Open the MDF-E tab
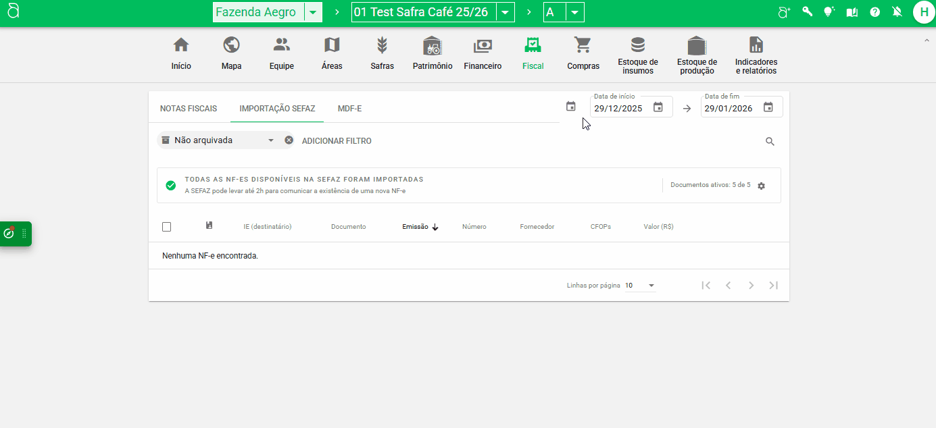The height and width of the screenshot is (428, 936). pos(349,109)
